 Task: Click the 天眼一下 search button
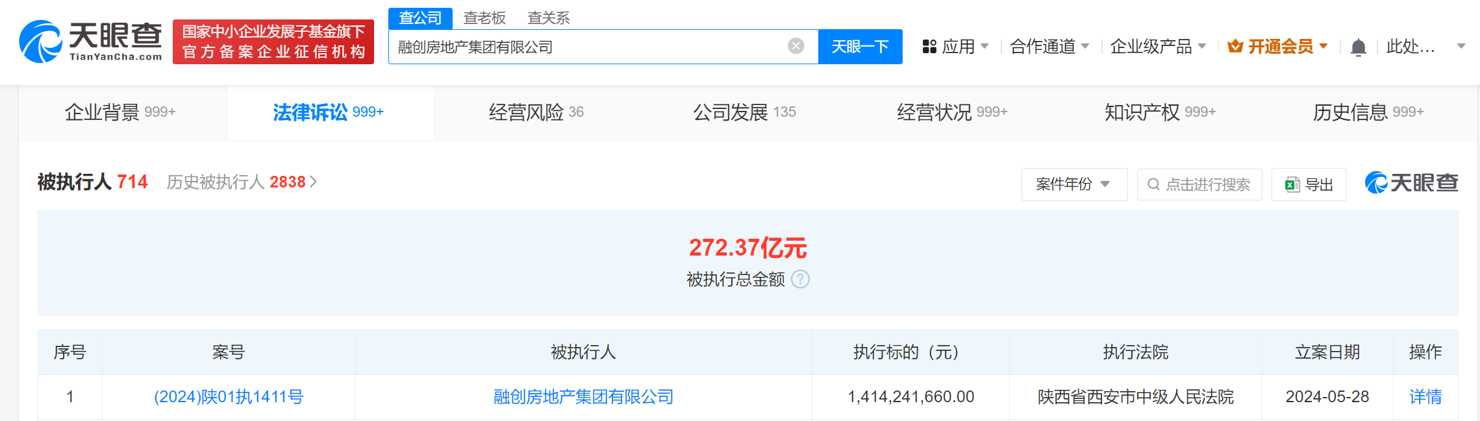[860, 47]
